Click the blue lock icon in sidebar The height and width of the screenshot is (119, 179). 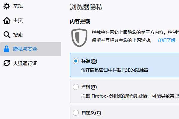(x=7, y=49)
